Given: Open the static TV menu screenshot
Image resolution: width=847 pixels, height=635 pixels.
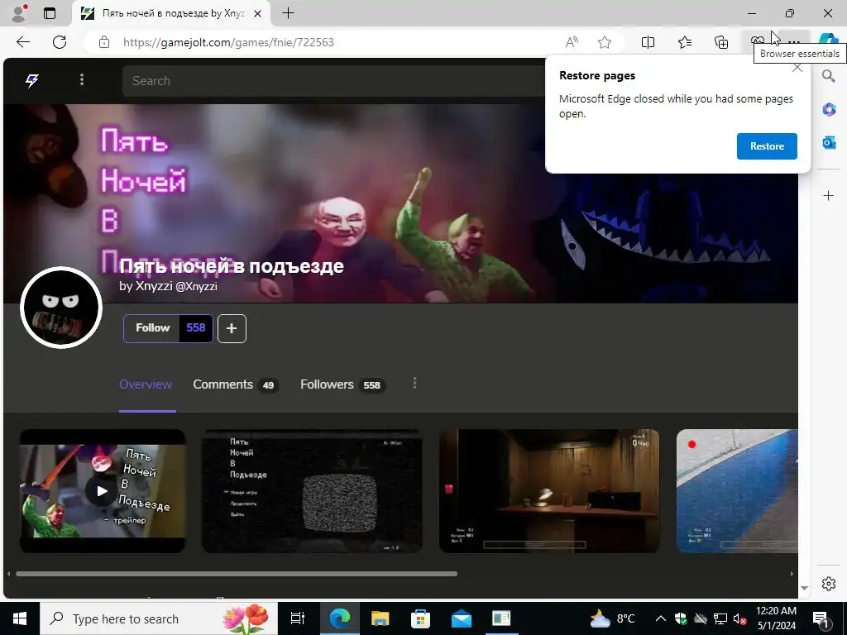Looking at the screenshot, I should pyautogui.click(x=312, y=491).
